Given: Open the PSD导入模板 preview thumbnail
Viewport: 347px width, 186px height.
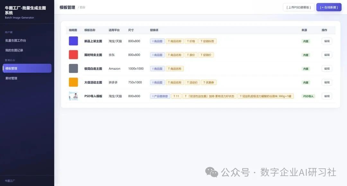Looking at the screenshot, I should 73,96.
